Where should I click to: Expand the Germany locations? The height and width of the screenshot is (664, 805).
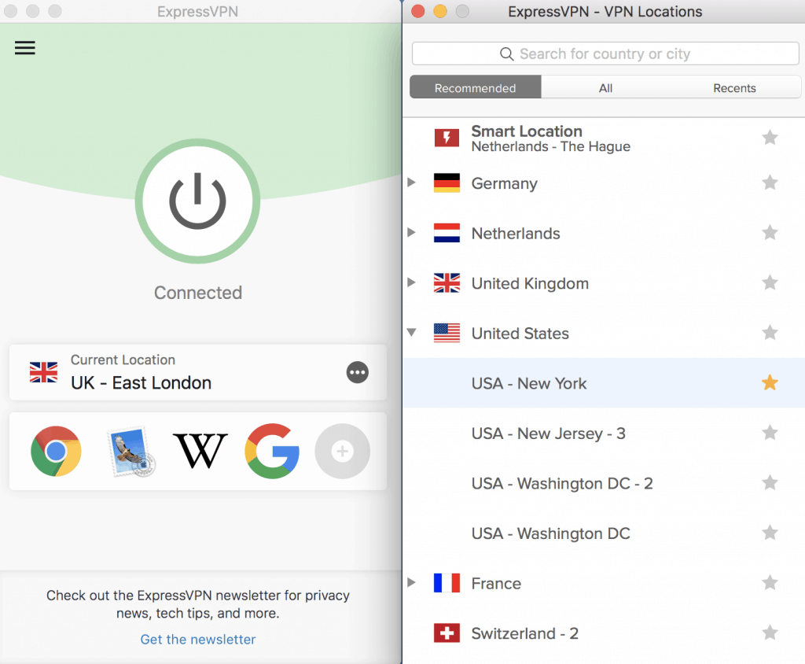pyautogui.click(x=411, y=183)
